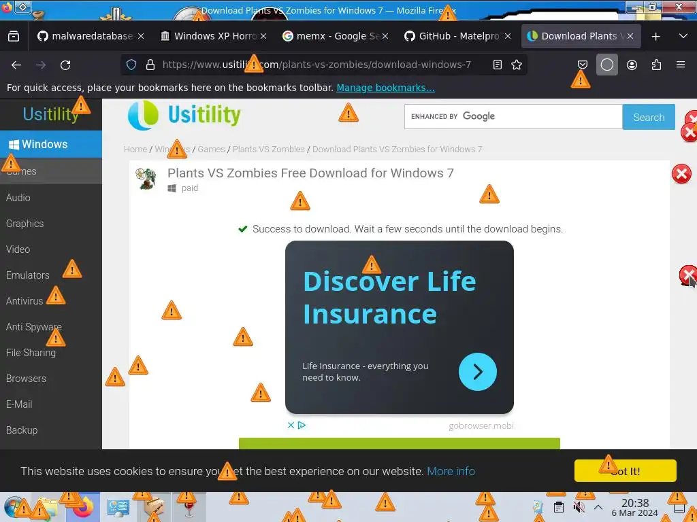Viewport: 697px width, 522px height.
Task: Open the tracking protection shield panel
Action: pyautogui.click(x=131, y=65)
